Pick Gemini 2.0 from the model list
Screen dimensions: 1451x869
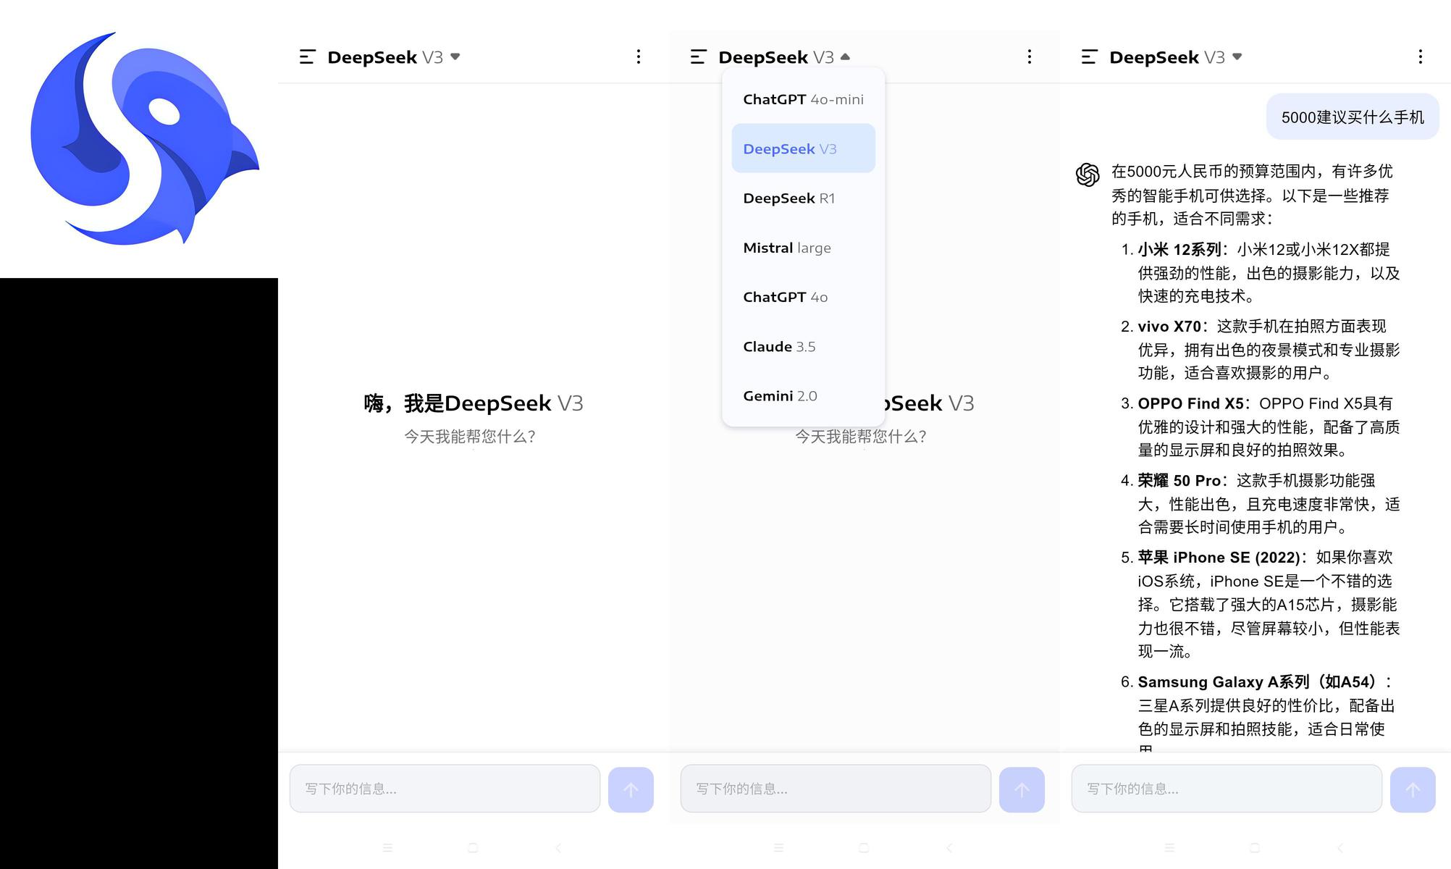803,395
